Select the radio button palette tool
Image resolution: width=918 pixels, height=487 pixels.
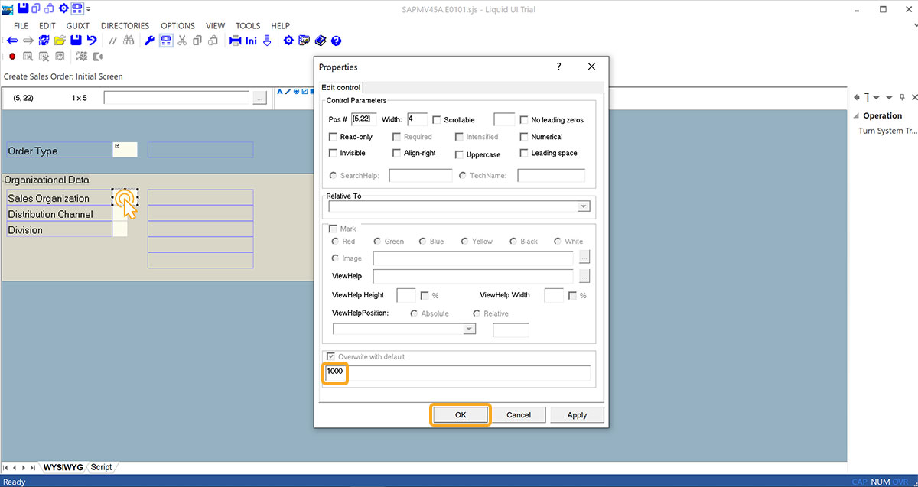(x=296, y=92)
